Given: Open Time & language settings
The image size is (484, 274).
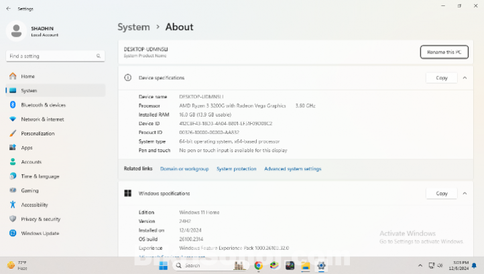Looking at the screenshot, I should pos(56,176).
